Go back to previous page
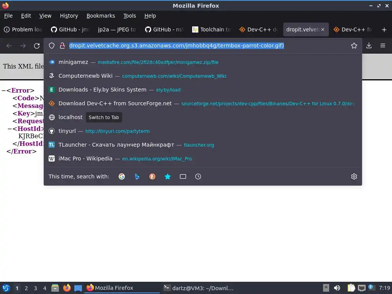The width and height of the screenshot is (392, 294). [9, 46]
